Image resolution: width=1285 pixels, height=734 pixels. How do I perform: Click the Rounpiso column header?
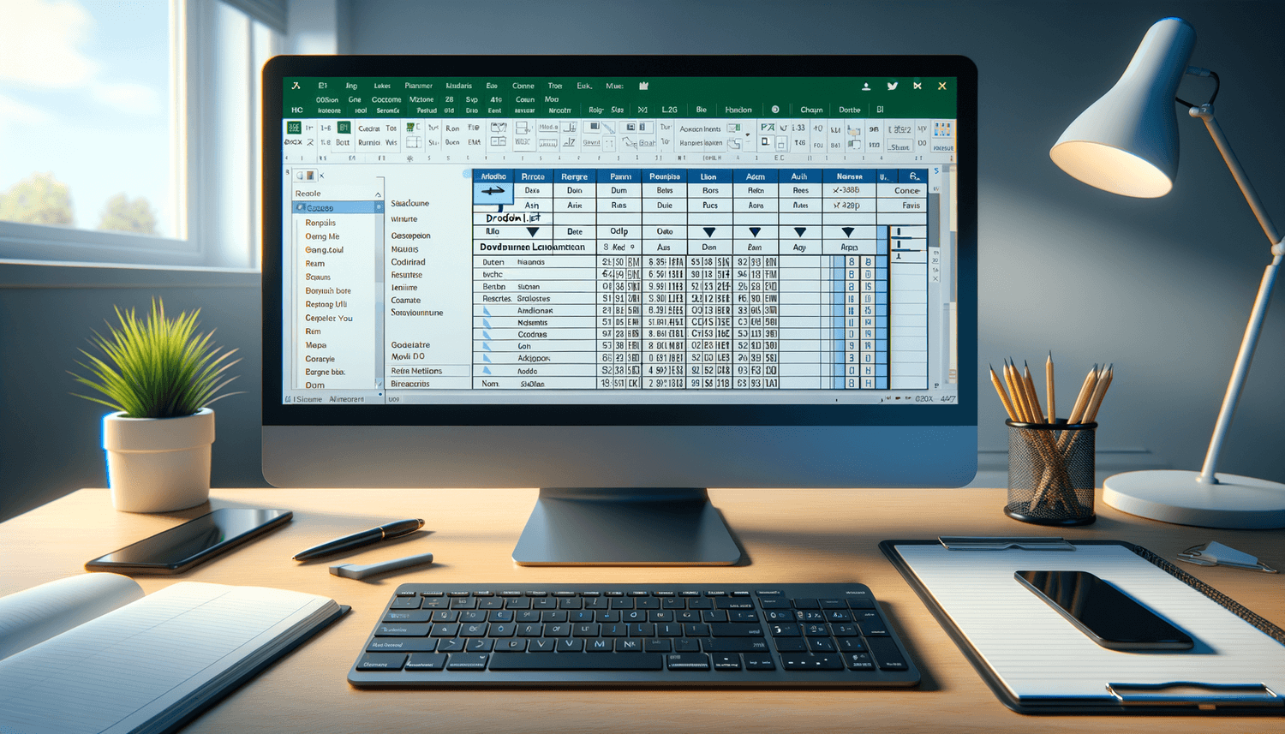pos(665,176)
